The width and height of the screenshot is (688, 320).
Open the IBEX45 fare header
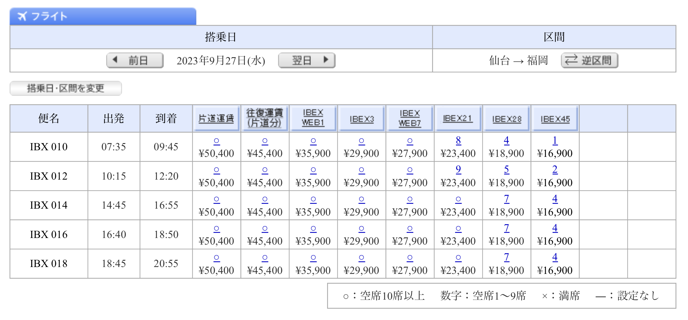pyautogui.click(x=555, y=119)
